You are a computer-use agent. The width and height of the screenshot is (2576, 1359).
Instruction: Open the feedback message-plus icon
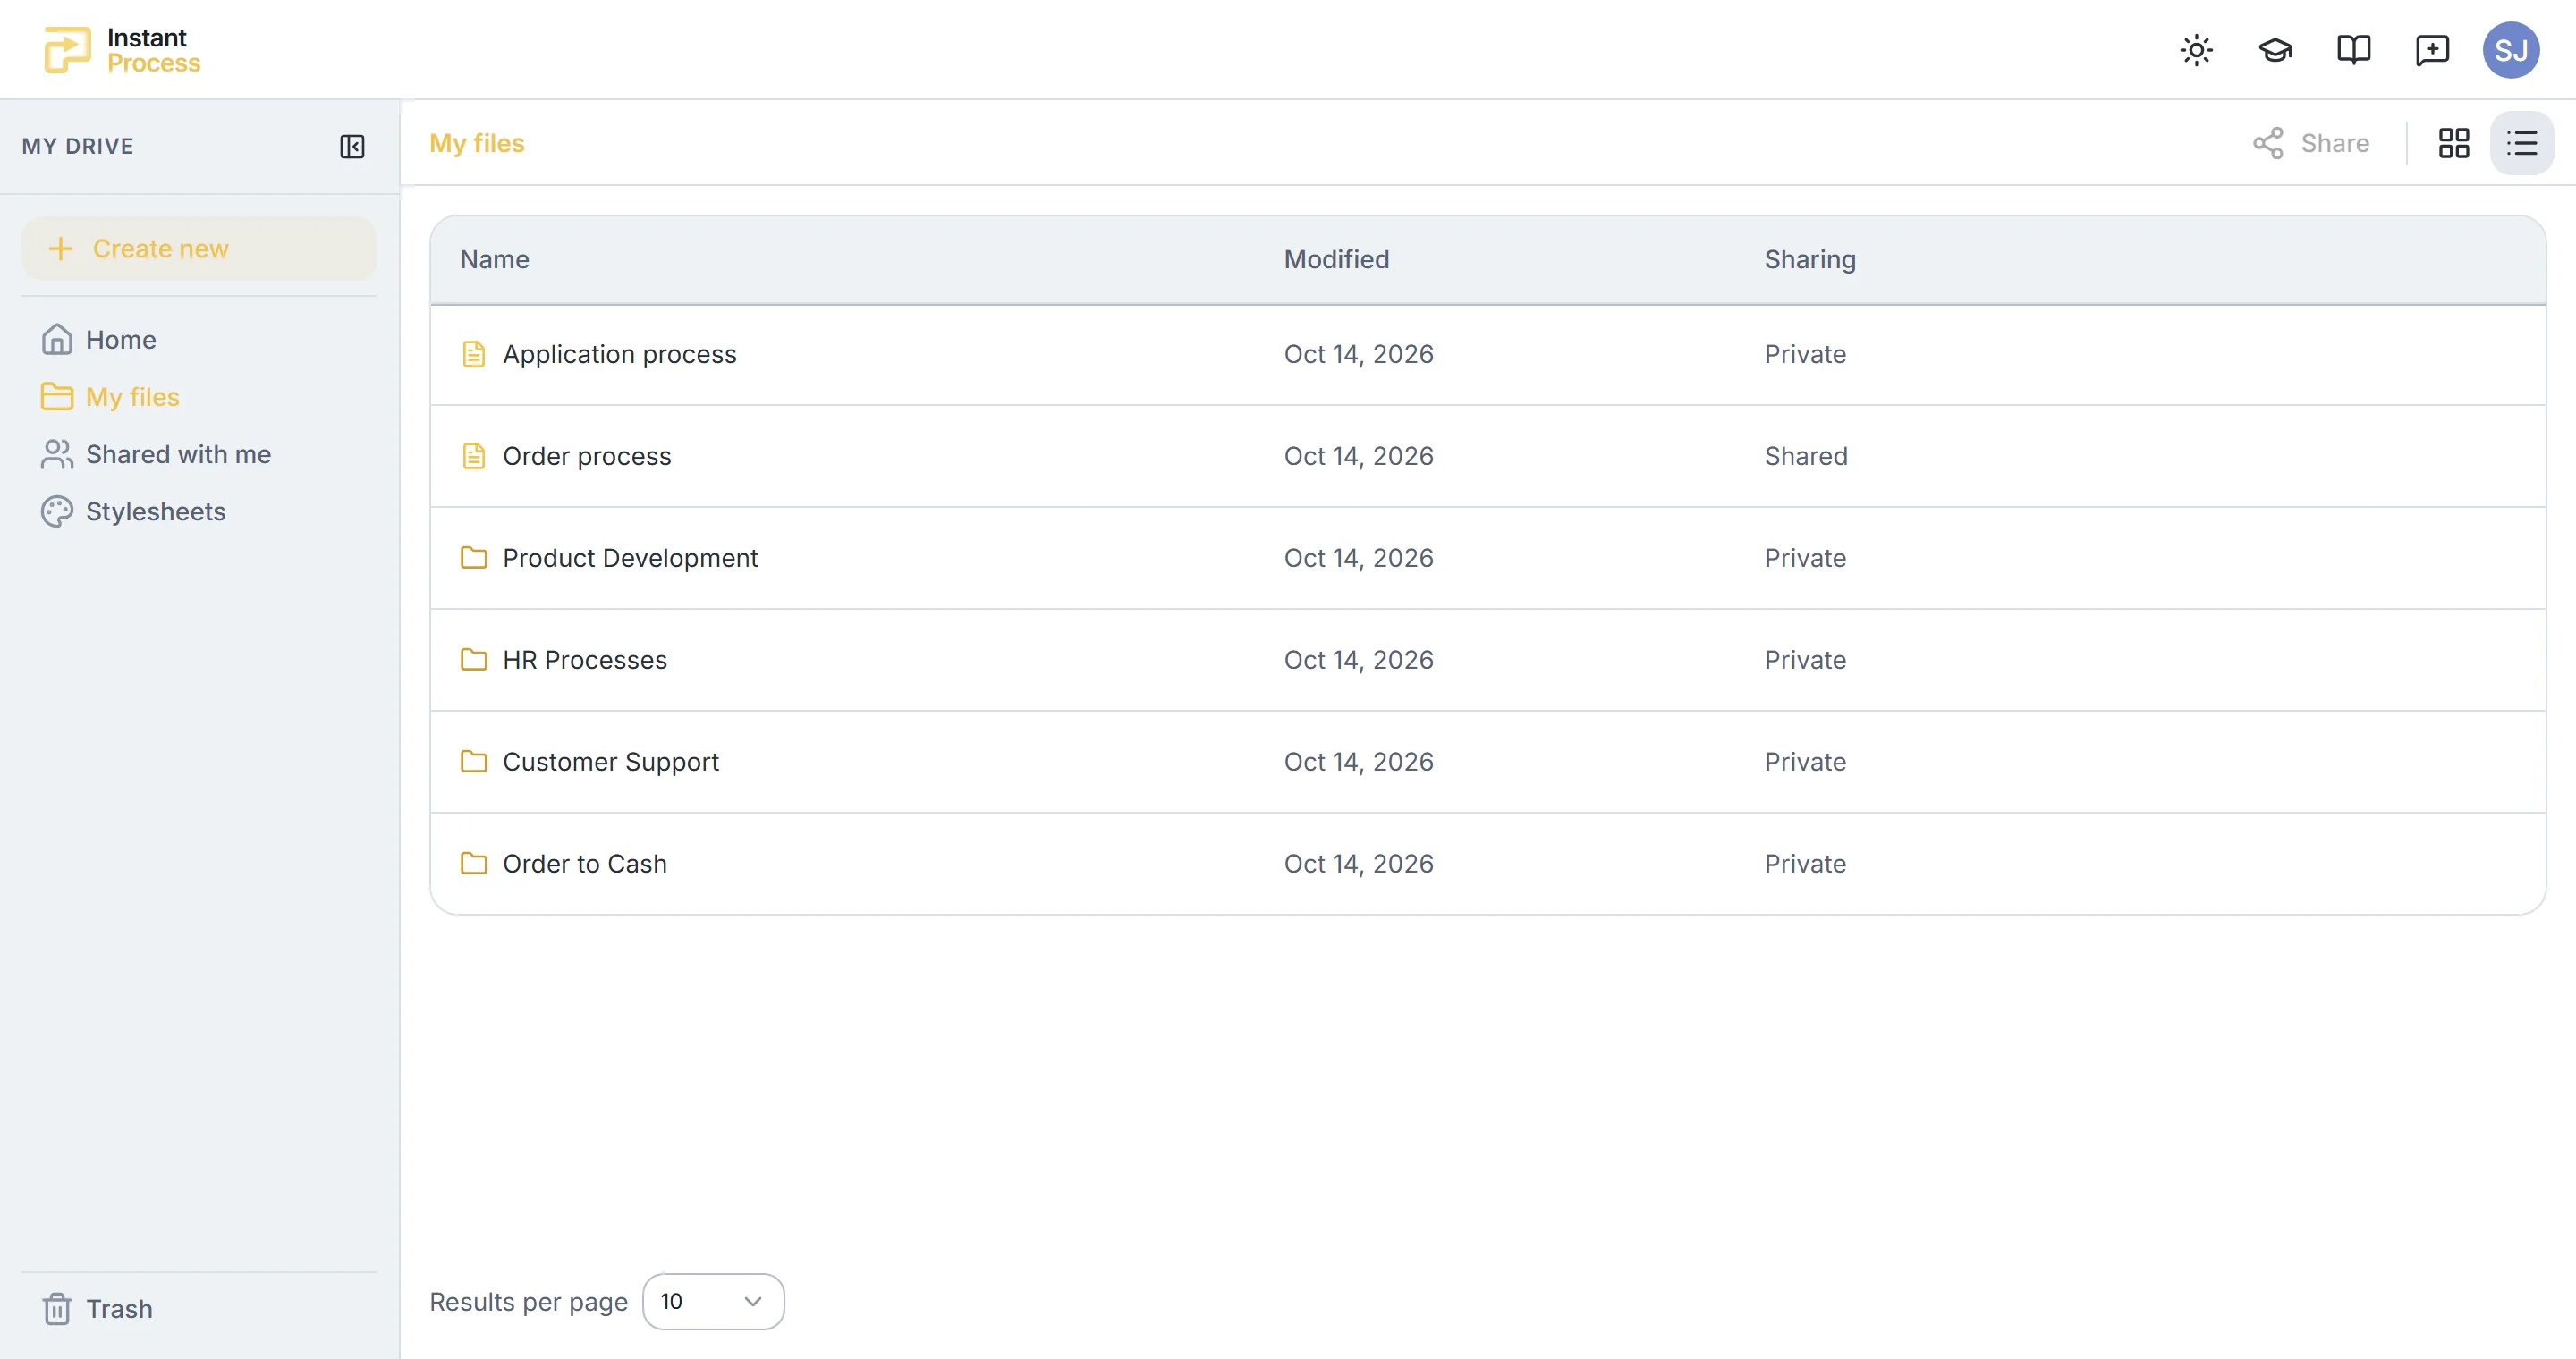(x=2432, y=50)
